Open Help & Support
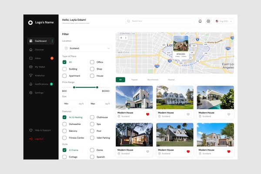 (40, 130)
